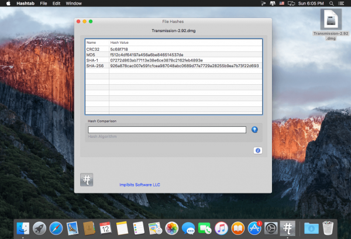Select the Transmission-2.92.dmg desktop file
This screenshot has width=351, height=239.
(331, 25)
